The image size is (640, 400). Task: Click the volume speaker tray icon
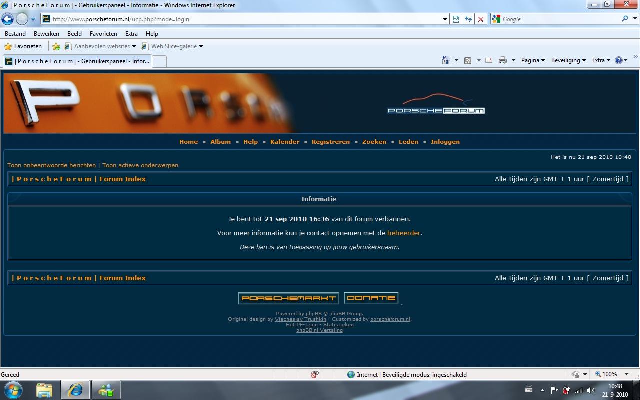point(590,390)
